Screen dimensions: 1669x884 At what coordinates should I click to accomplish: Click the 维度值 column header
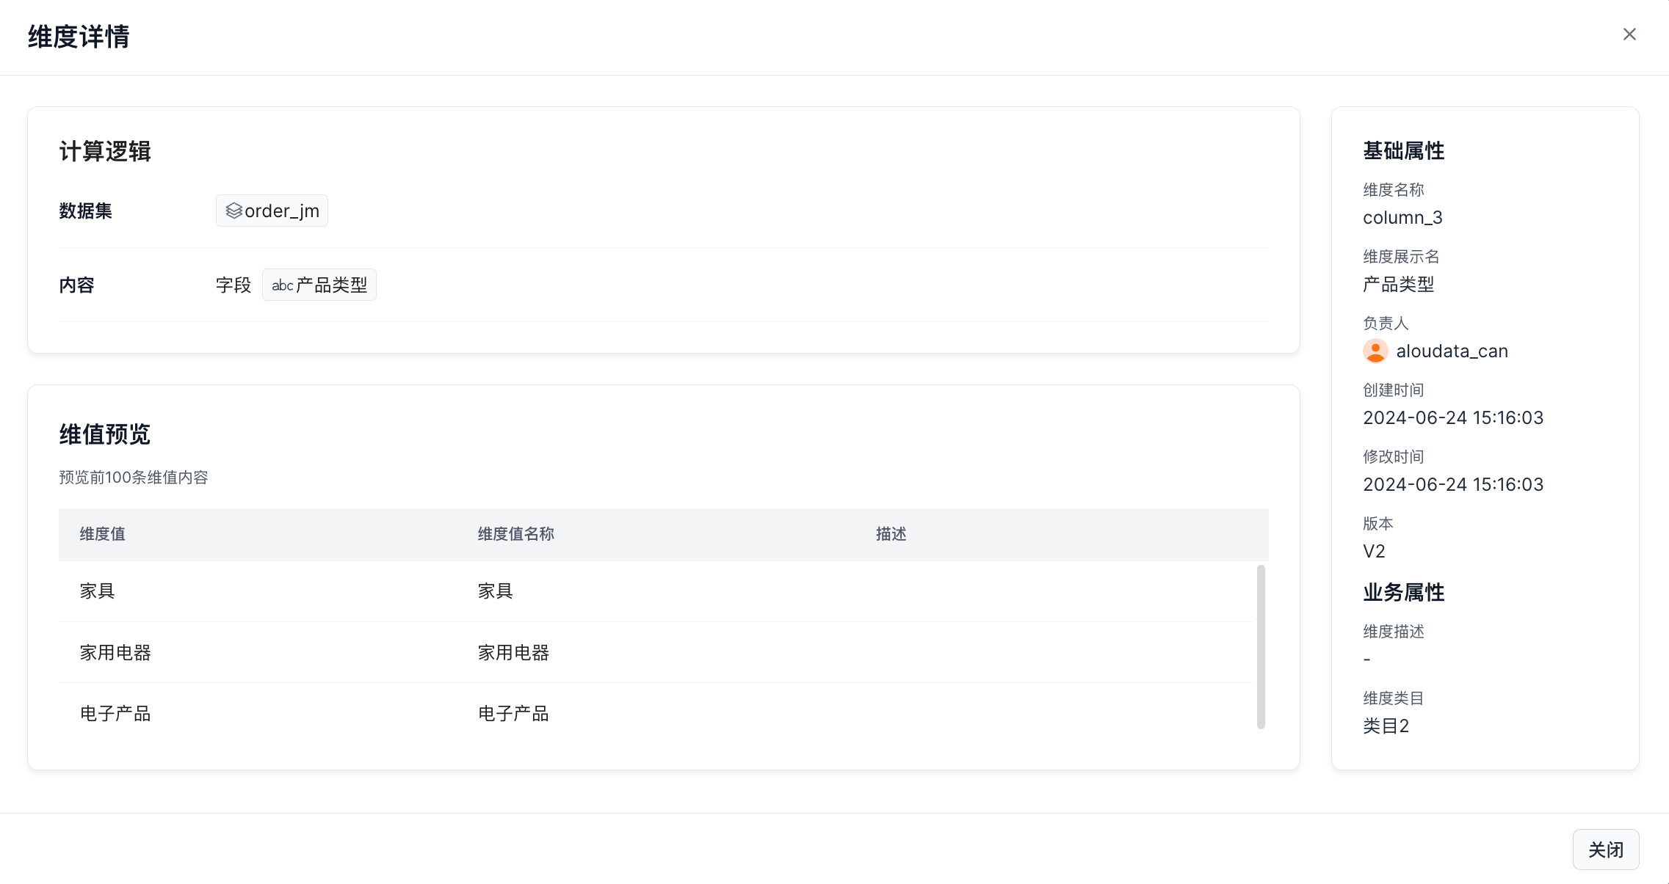(102, 534)
